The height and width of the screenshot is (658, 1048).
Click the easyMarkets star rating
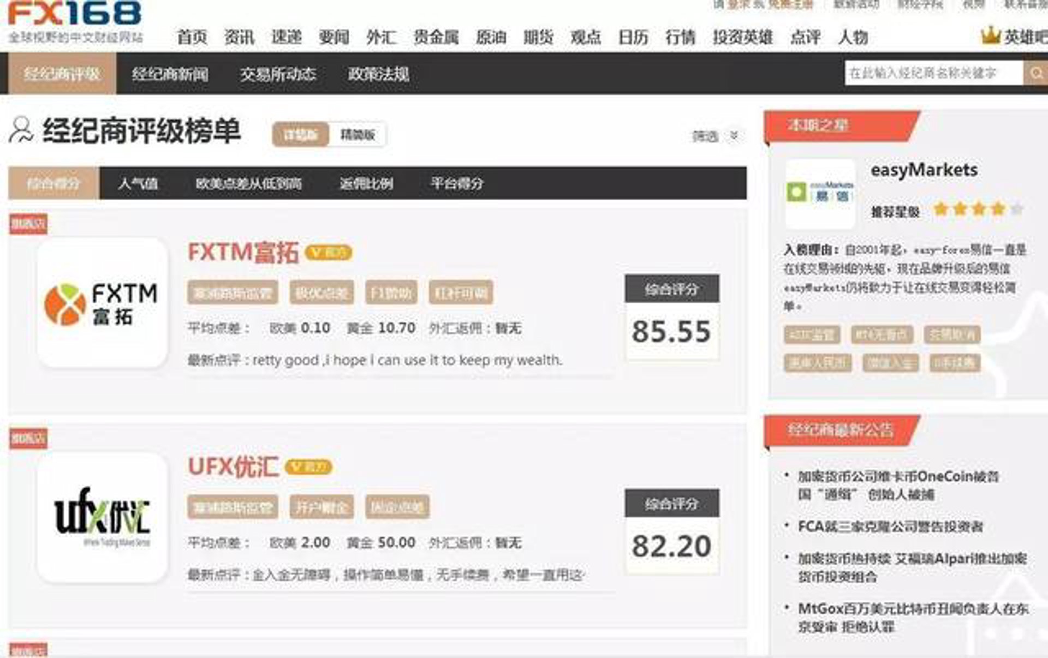978,209
